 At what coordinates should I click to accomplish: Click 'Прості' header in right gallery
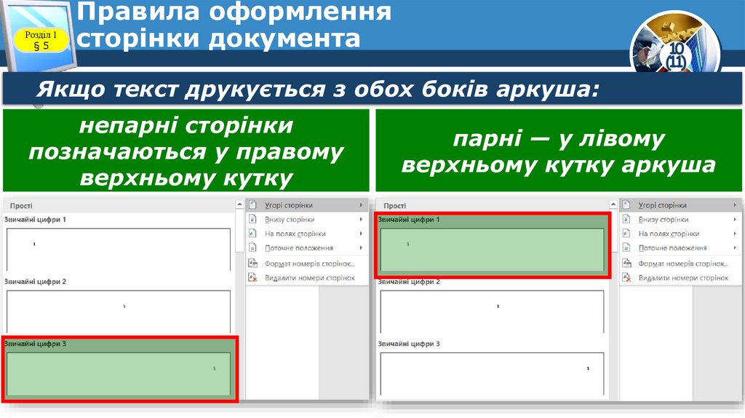[x=395, y=205]
